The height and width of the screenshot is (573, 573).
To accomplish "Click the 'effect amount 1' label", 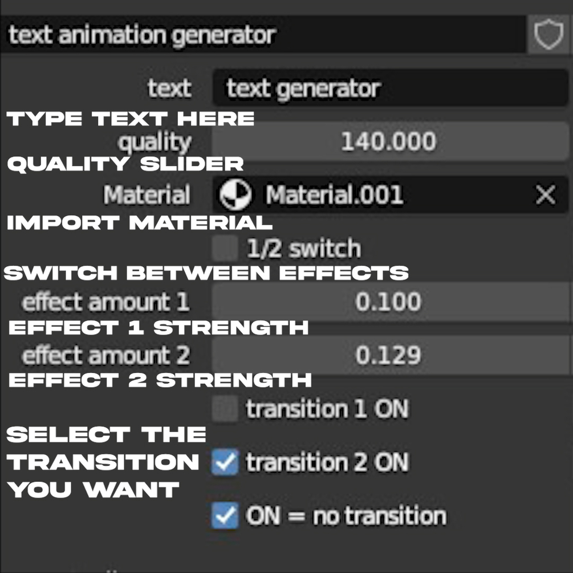I will (105, 302).
